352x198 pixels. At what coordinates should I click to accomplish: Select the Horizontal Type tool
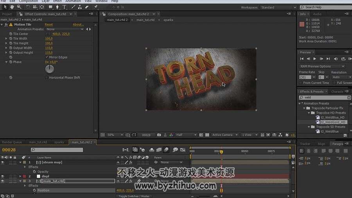(65, 7)
